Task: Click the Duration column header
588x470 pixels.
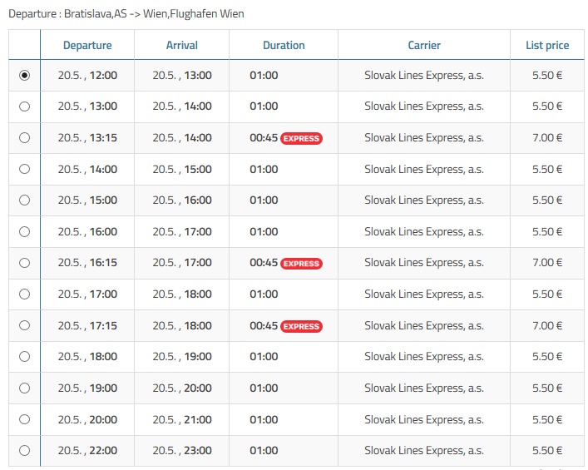Action: 284,45
